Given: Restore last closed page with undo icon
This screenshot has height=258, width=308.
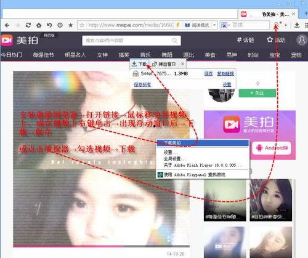Looking at the screenshot, I should coord(49,25).
